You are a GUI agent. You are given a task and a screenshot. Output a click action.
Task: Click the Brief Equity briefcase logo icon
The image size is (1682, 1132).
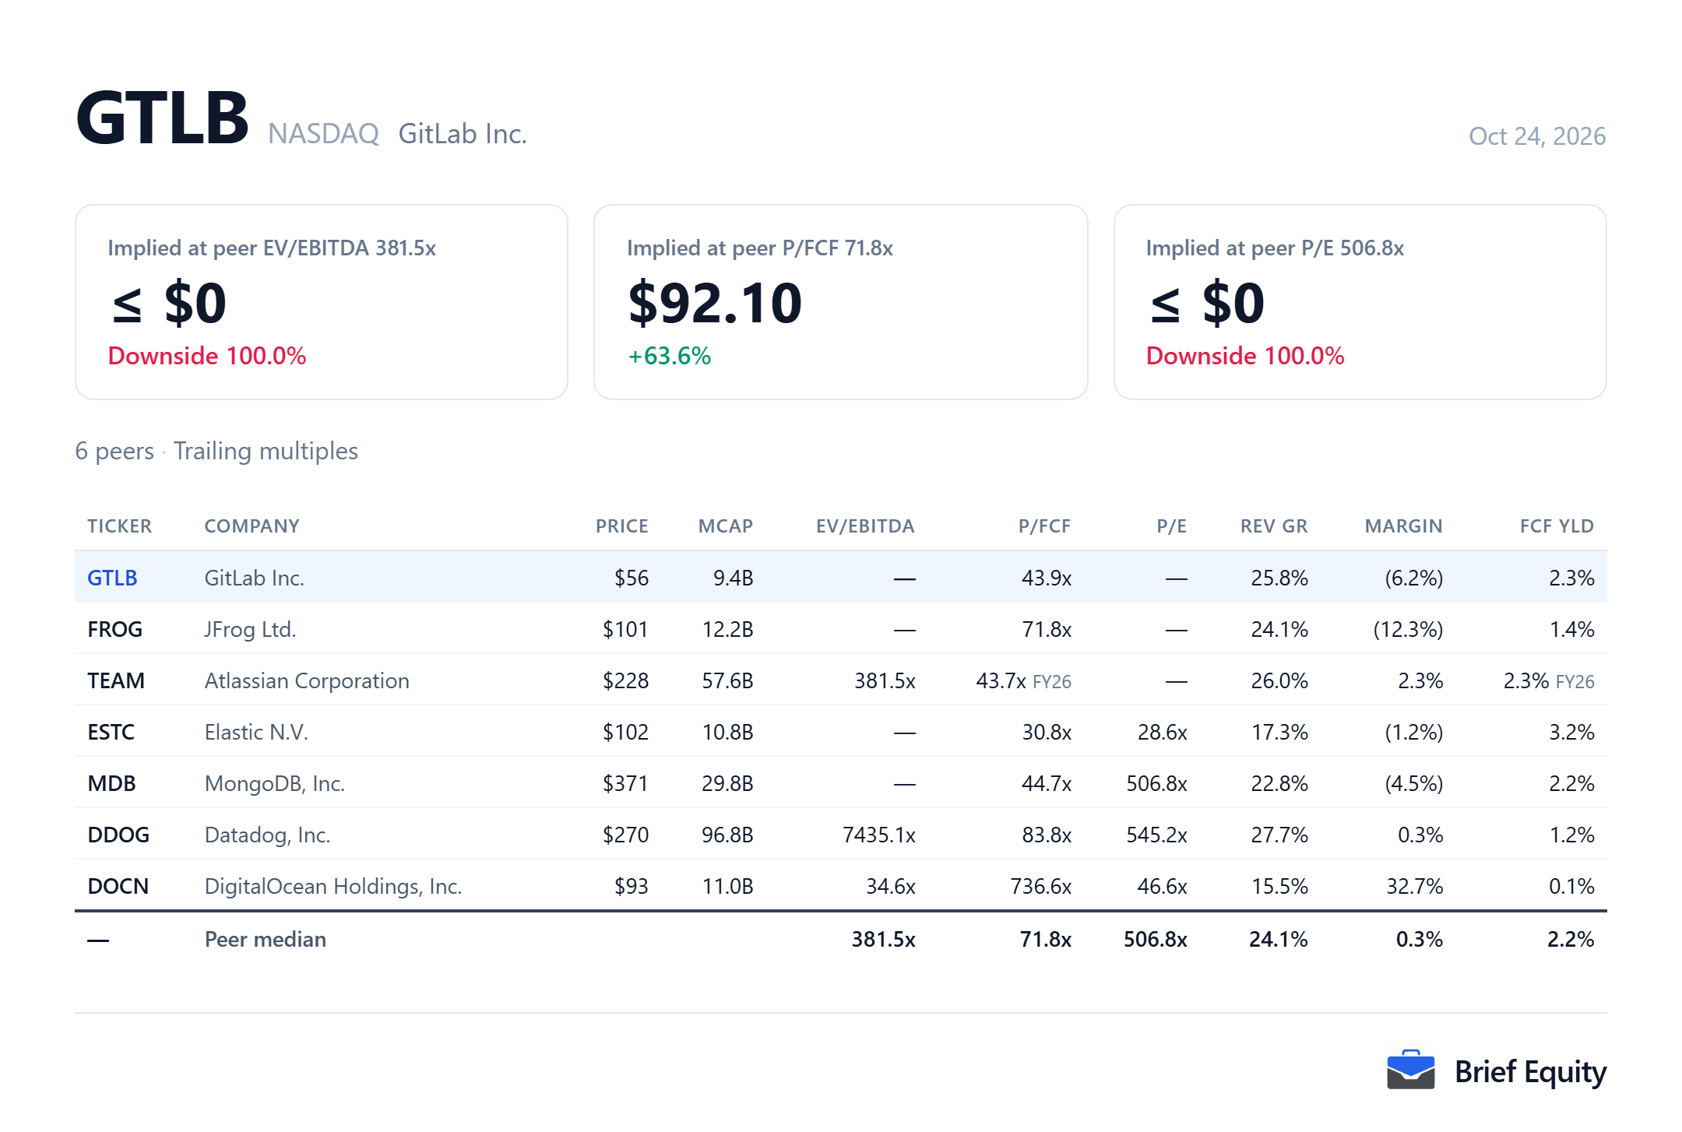tap(1410, 1070)
